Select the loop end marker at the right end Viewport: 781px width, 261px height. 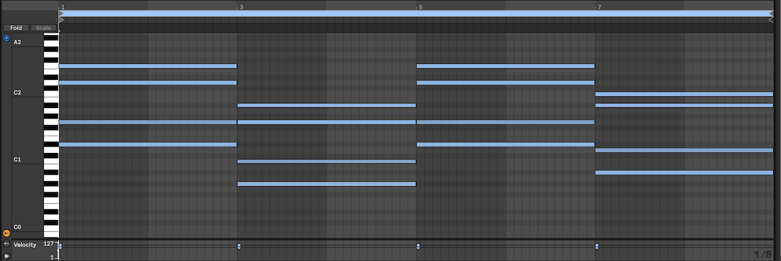(771, 14)
